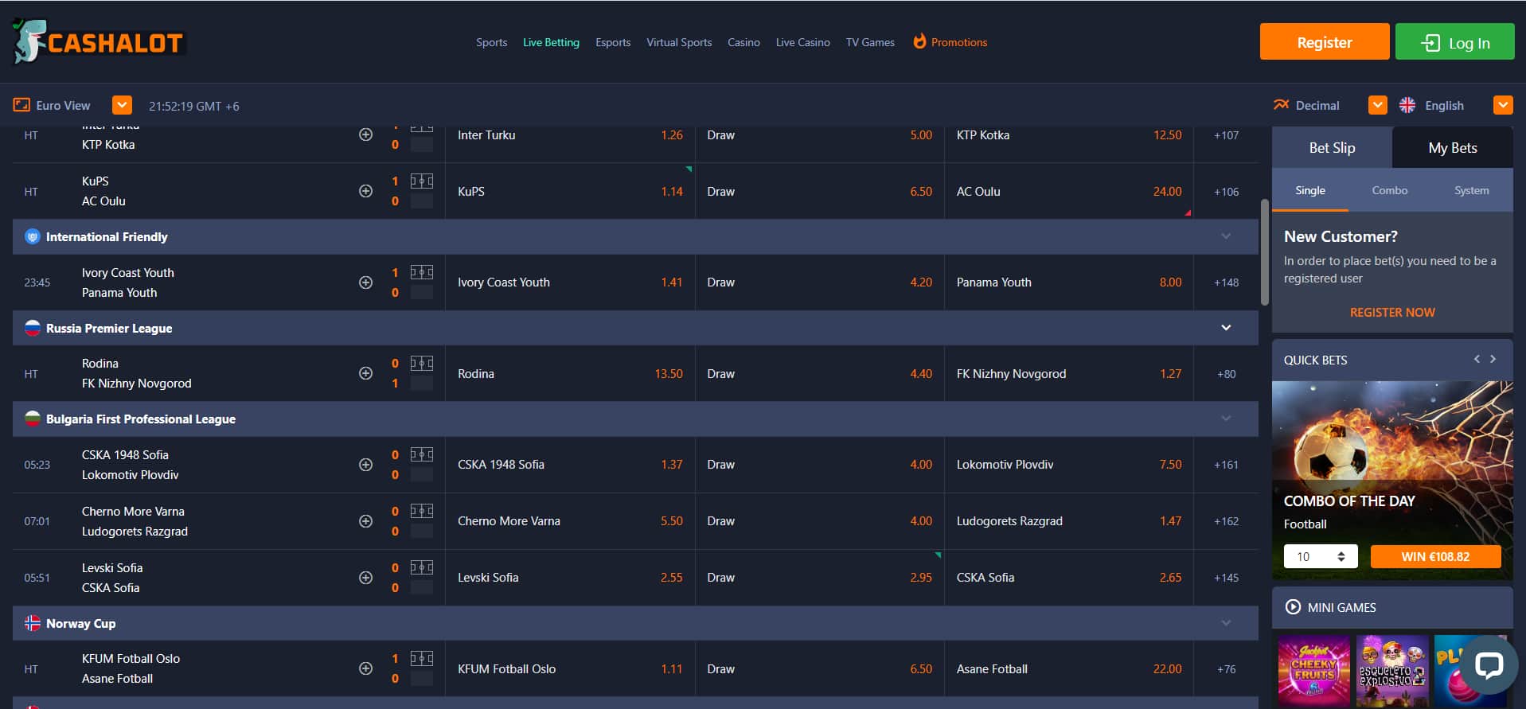This screenshot has width=1526, height=709.
Task: Expand +148 markets for Ivory Coast Youth
Action: pyautogui.click(x=1226, y=282)
